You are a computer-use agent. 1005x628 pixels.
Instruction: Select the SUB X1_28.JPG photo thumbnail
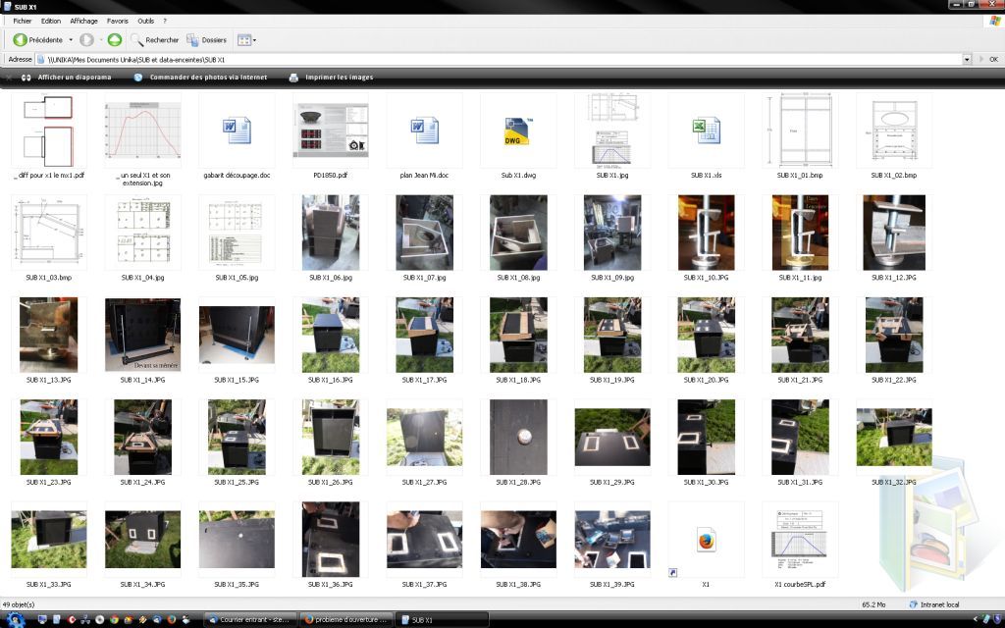pos(518,437)
